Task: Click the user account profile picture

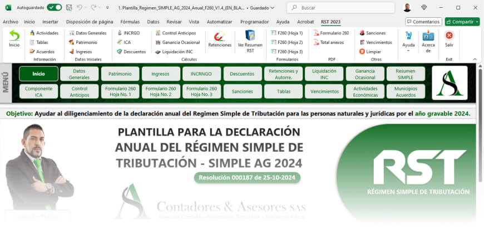Action: click(407, 8)
